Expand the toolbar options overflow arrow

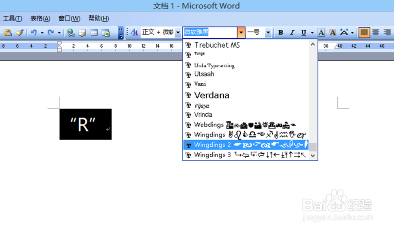(121, 33)
